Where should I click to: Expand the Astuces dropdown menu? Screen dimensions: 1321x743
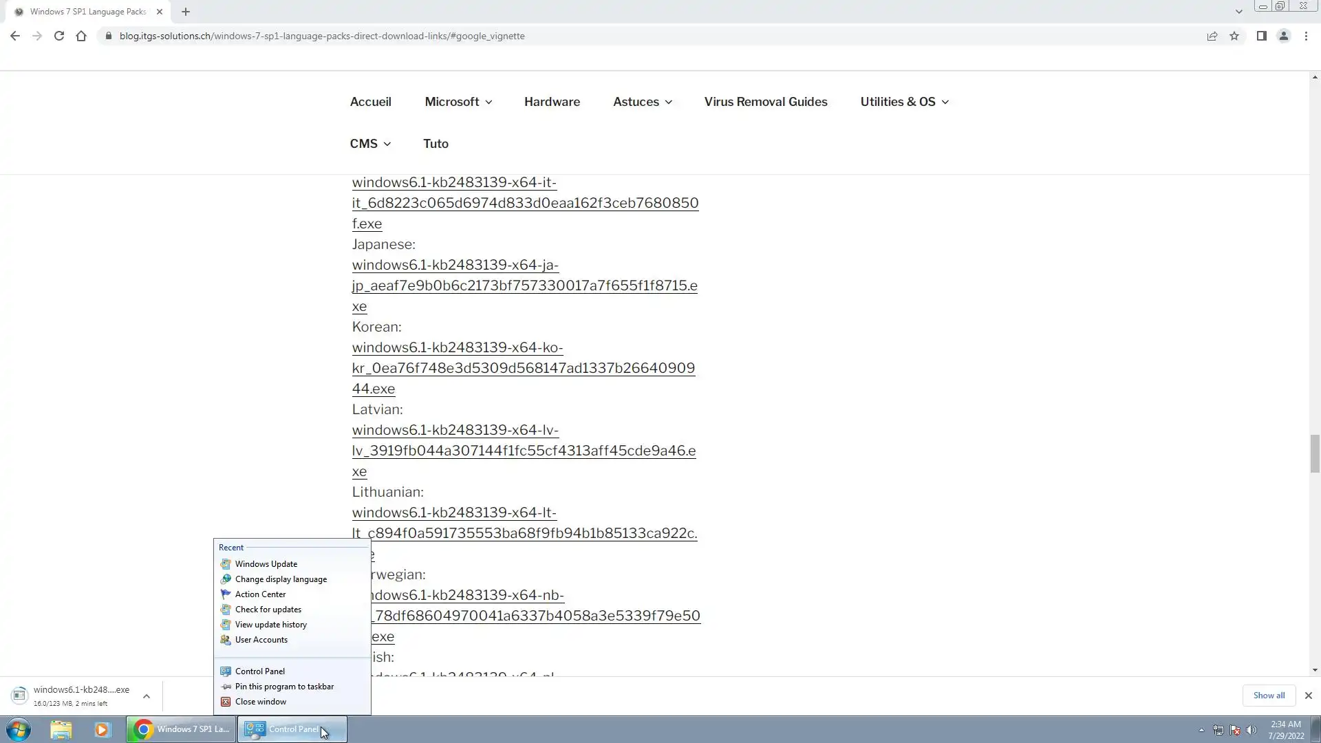point(642,102)
